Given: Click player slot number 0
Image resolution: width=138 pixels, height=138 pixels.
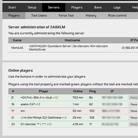Looking at the screenshot, I should [x=12, y=98].
